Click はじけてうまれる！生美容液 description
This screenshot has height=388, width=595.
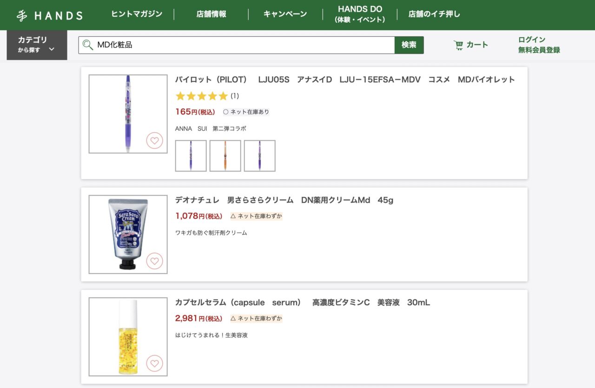(x=212, y=335)
